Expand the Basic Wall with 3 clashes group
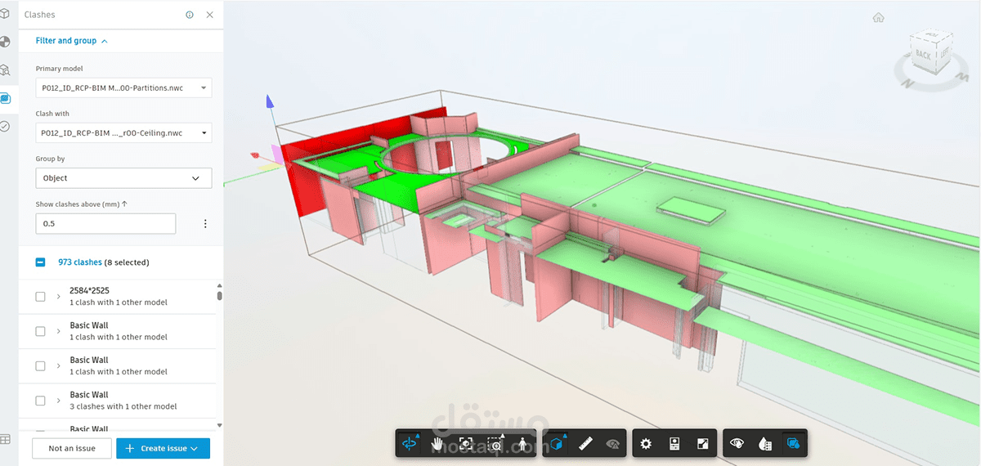The width and height of the screenshot is (981, 466). (59, 401)
